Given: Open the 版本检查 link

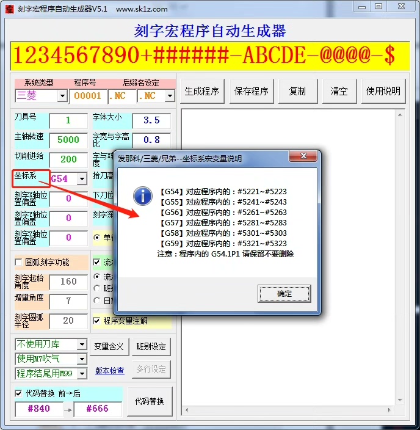Looking at the screenshot, I should click(110, 371).
